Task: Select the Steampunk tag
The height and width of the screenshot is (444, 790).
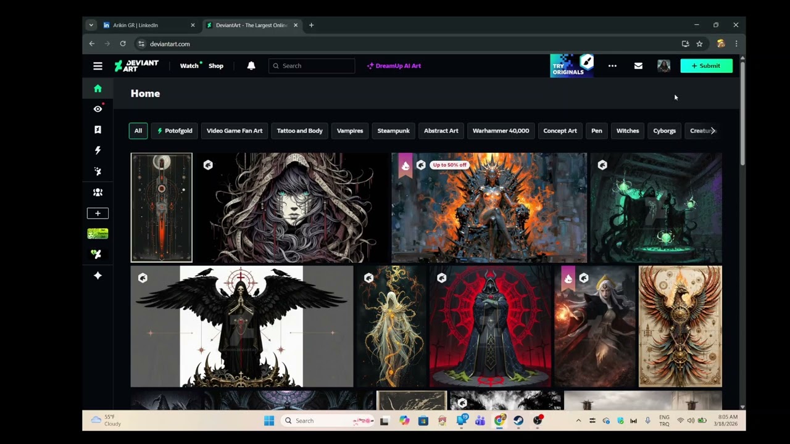Action: point(394,131)
